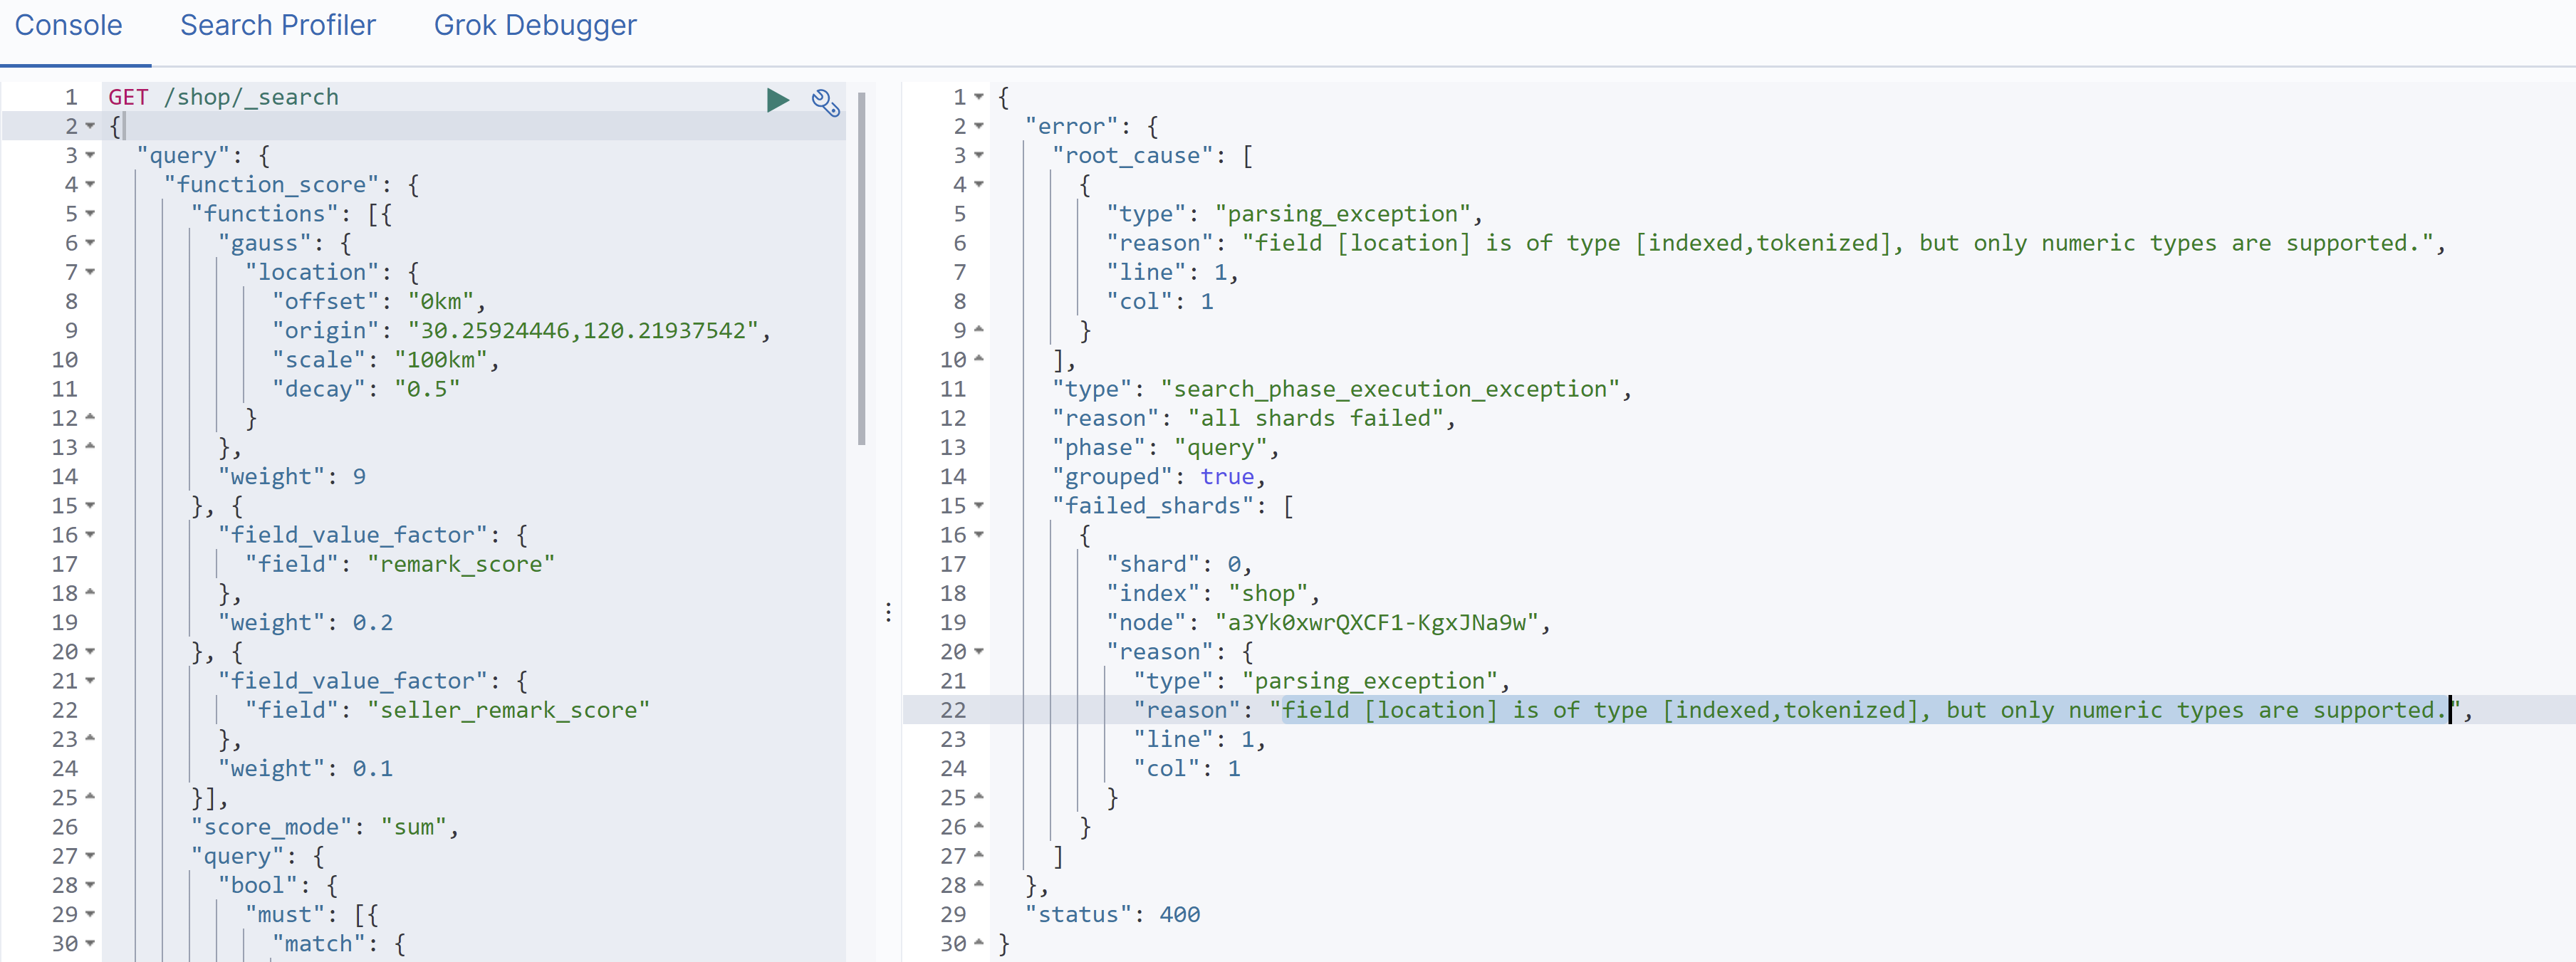
Task: Fold the second field_value_factor block at line 21
Action: click(x=91, y=681)
